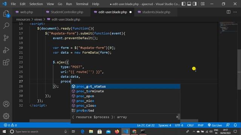This screenshot has height=135, width=241.
Task: Close the suggestion details panel
Action: 177,117
